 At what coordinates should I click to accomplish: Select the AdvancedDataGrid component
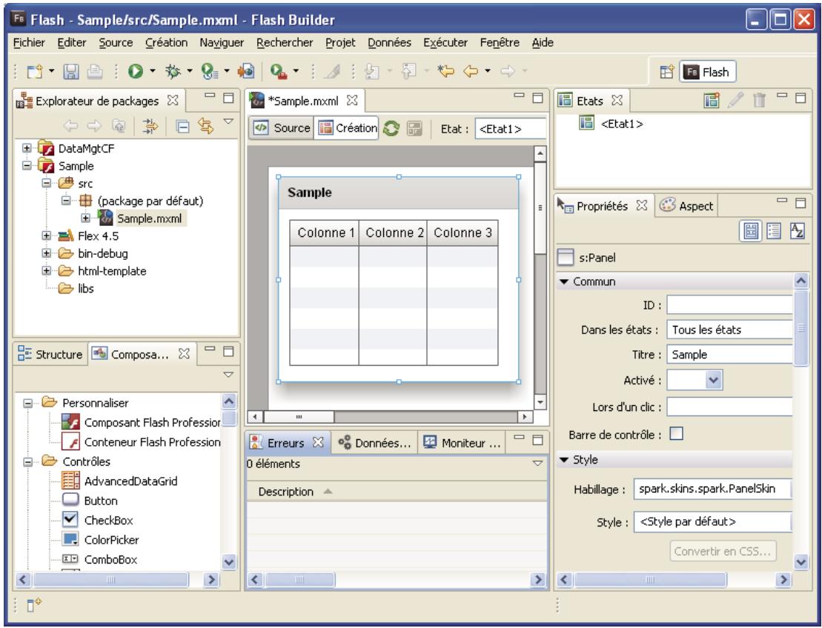[130, 481]
